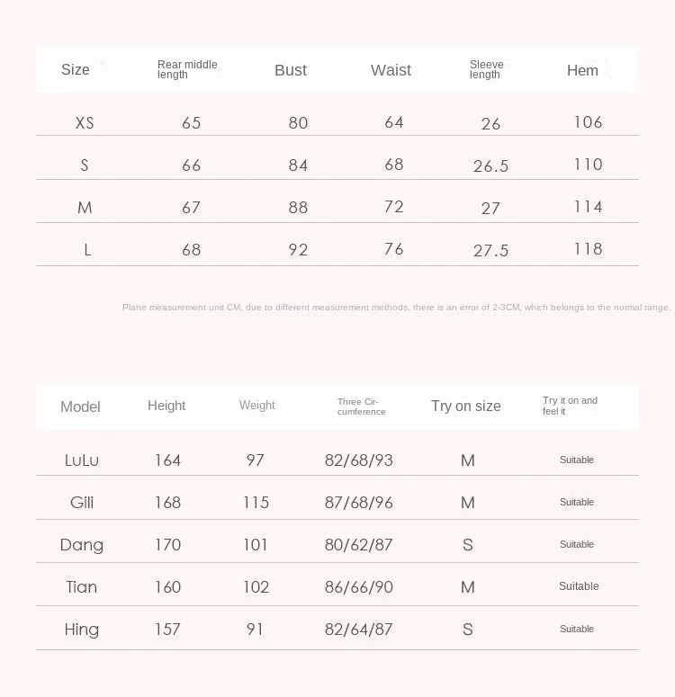Click the Size column header
The height and width of the screenshot is (697, 675).
pos(76,70)
